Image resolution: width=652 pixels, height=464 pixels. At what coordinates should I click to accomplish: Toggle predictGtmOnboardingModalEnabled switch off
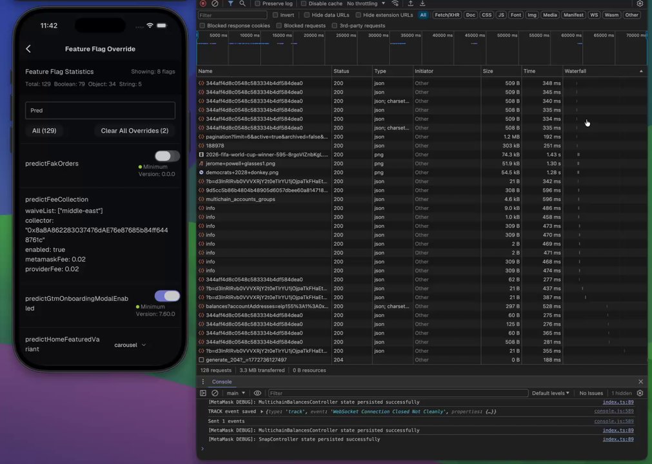pos(167,296)
